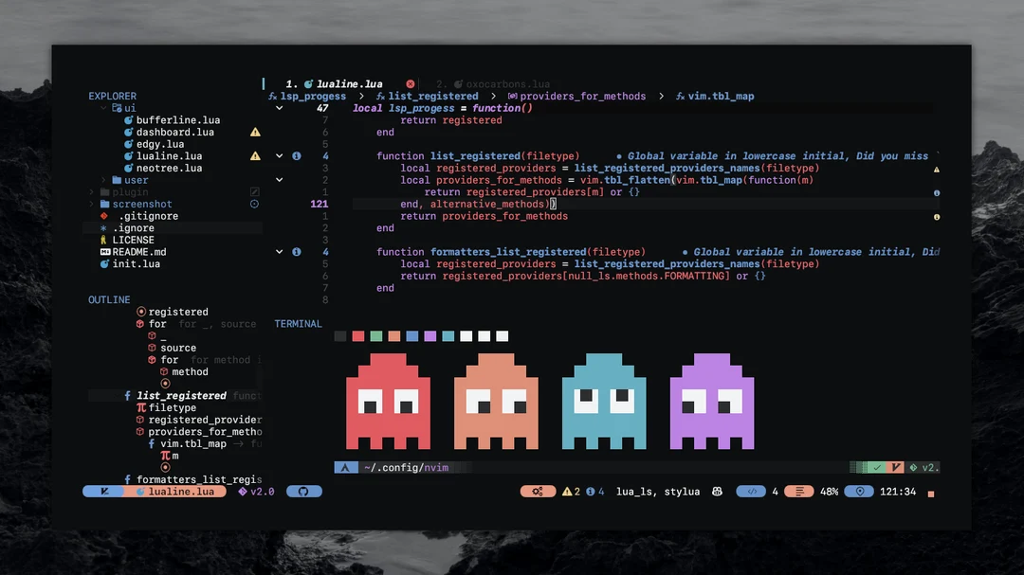This screenshot has width=1024, height=575.
Task: Collapse the code fold chevron at line 47
Action: (x=280, y=107)
